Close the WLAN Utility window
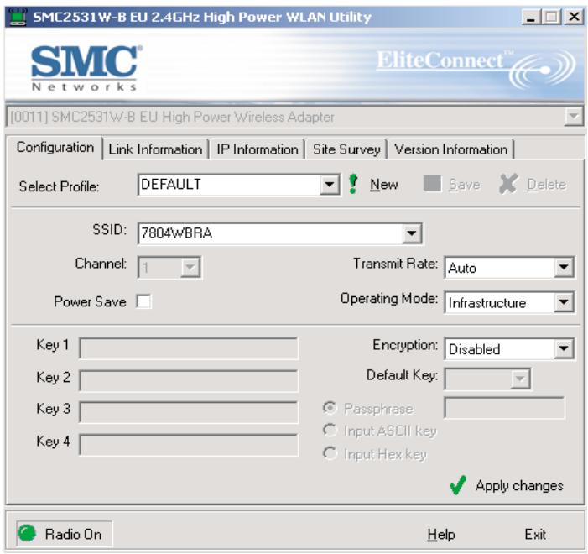 pos(574,17)
